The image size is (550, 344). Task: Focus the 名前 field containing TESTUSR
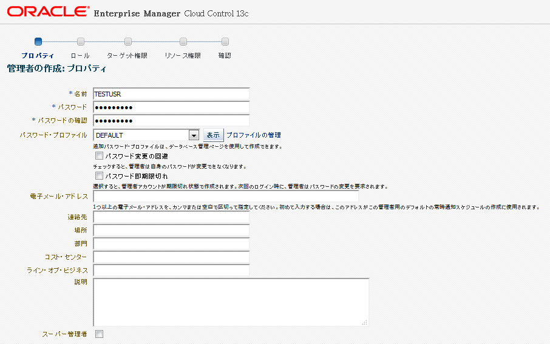(x=171, y=94)
